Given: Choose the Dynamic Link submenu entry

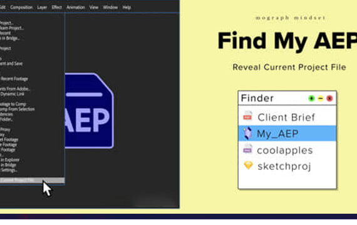Looking at the screenshot, I should coord(13,94).
